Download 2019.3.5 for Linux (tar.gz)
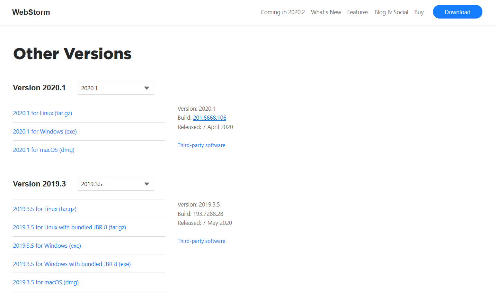This screenshot has height=293, width=497. (44, 209)
